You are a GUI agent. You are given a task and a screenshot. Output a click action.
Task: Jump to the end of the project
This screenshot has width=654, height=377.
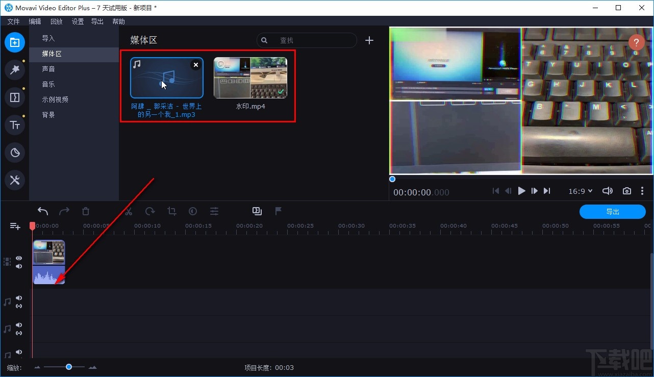point(547,191)
